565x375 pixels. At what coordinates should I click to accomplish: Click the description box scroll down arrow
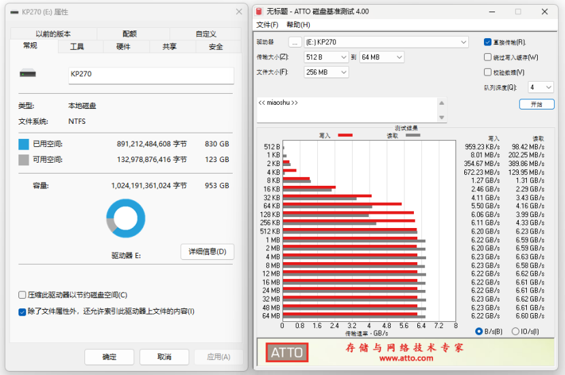(x=442, y=118)
